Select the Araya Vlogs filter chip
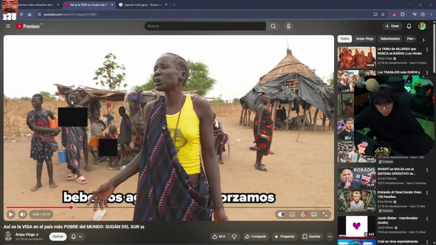Viewport: 436px width, 245px height. pos(365,39)
